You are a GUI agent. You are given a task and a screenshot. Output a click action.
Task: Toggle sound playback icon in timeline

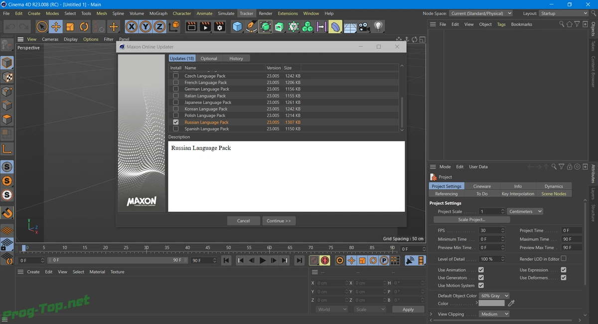pos(410,260)
